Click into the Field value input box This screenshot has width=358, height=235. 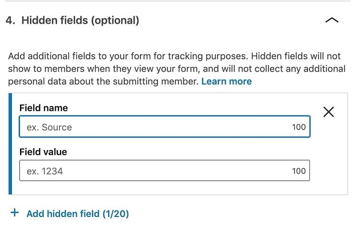click(157, 171)
